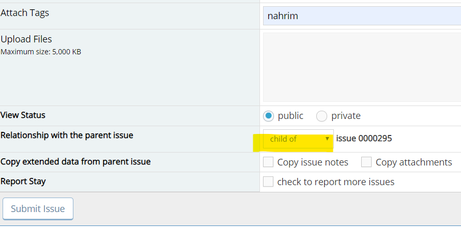Click the arrow on the relationship dropdown
The image size is (461, 241).
(327, 139)
